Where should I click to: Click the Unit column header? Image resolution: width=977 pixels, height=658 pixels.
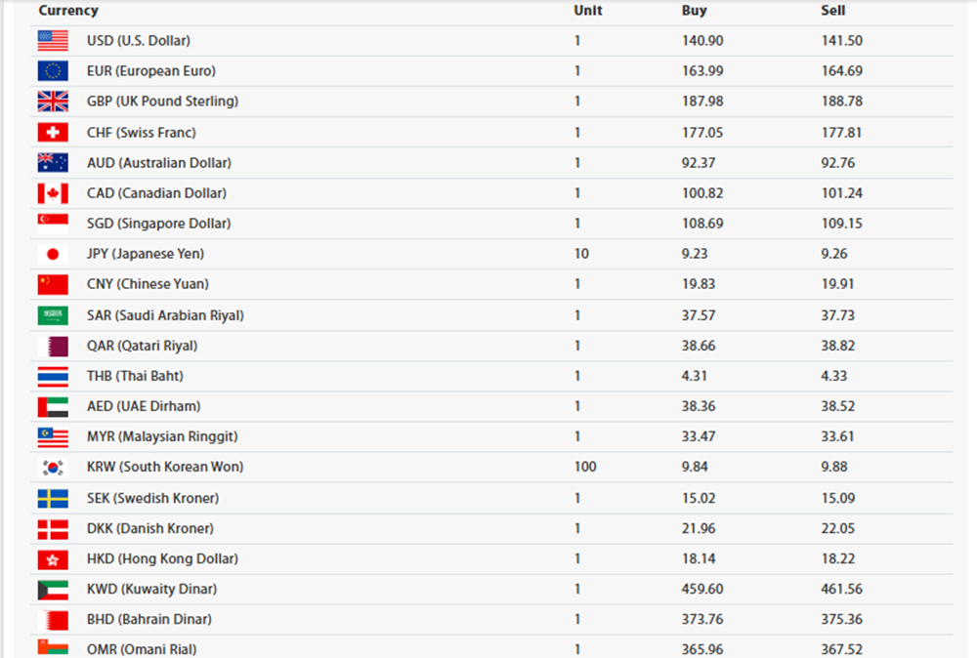point(588,11)
